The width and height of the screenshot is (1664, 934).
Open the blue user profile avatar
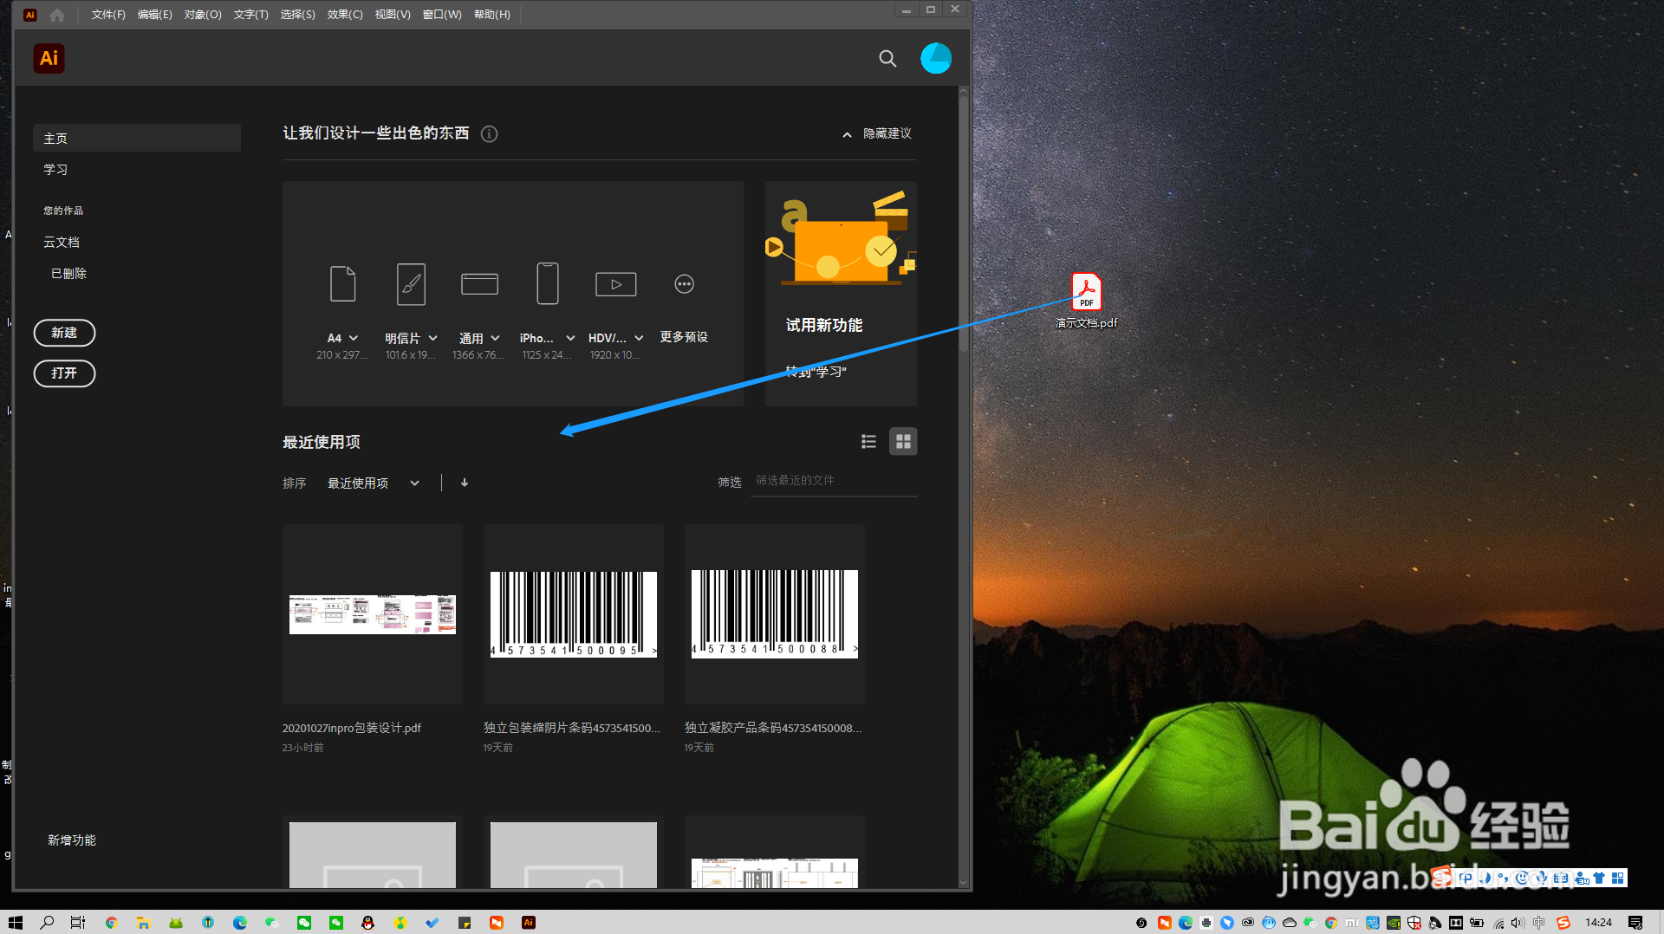[x=936, y=58]
